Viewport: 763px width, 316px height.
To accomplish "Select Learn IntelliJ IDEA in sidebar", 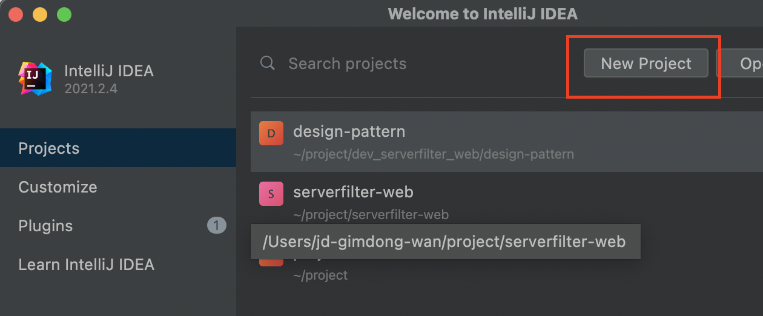I will click(x=86, y=265).
